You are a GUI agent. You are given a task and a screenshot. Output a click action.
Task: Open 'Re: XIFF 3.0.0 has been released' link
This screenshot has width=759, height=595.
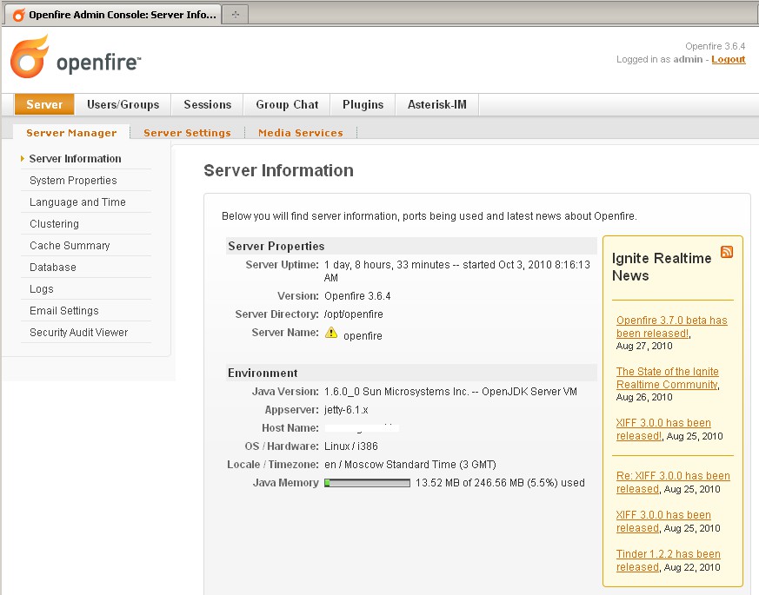673,482
